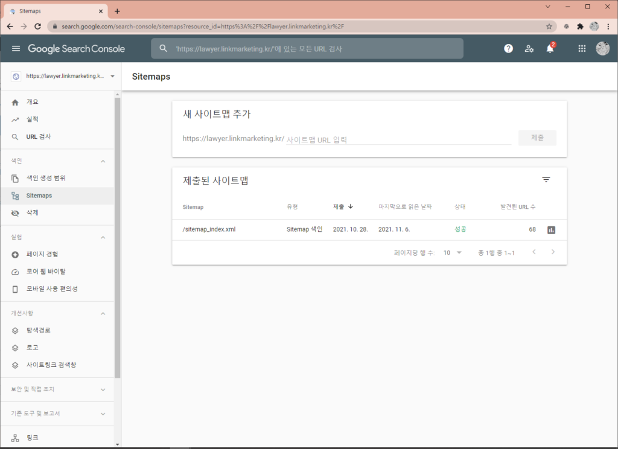Toggle the 제출 column sort order
The width and height of the screenshot is (618, 449).
click(x=343, y=206)
